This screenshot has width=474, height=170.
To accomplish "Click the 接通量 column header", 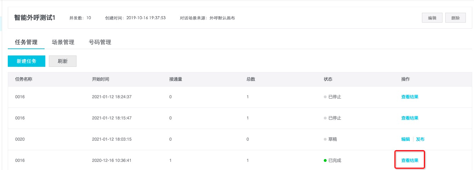I will [x=176, y=79].
